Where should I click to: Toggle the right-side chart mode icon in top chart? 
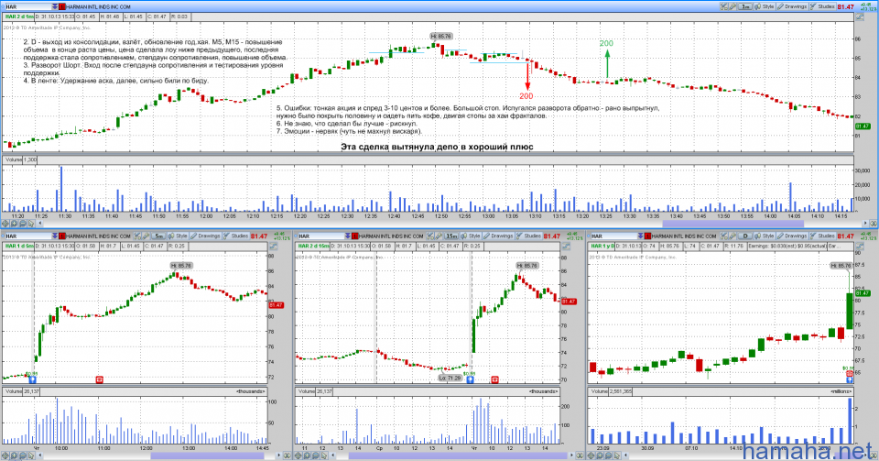click(x=860, y=16)
